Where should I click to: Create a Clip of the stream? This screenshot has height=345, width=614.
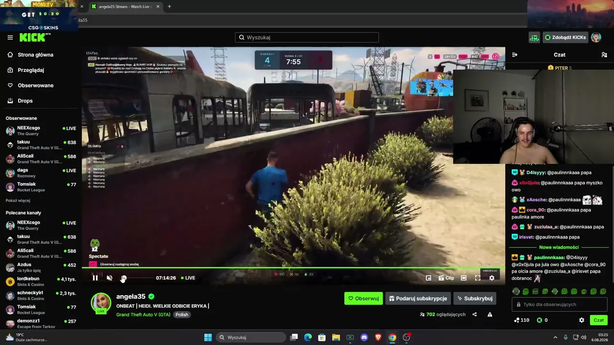pos(446,278)
